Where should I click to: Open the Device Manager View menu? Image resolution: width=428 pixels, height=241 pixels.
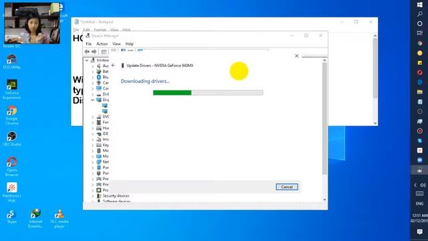pyautogui.click(x=116, y=44)
